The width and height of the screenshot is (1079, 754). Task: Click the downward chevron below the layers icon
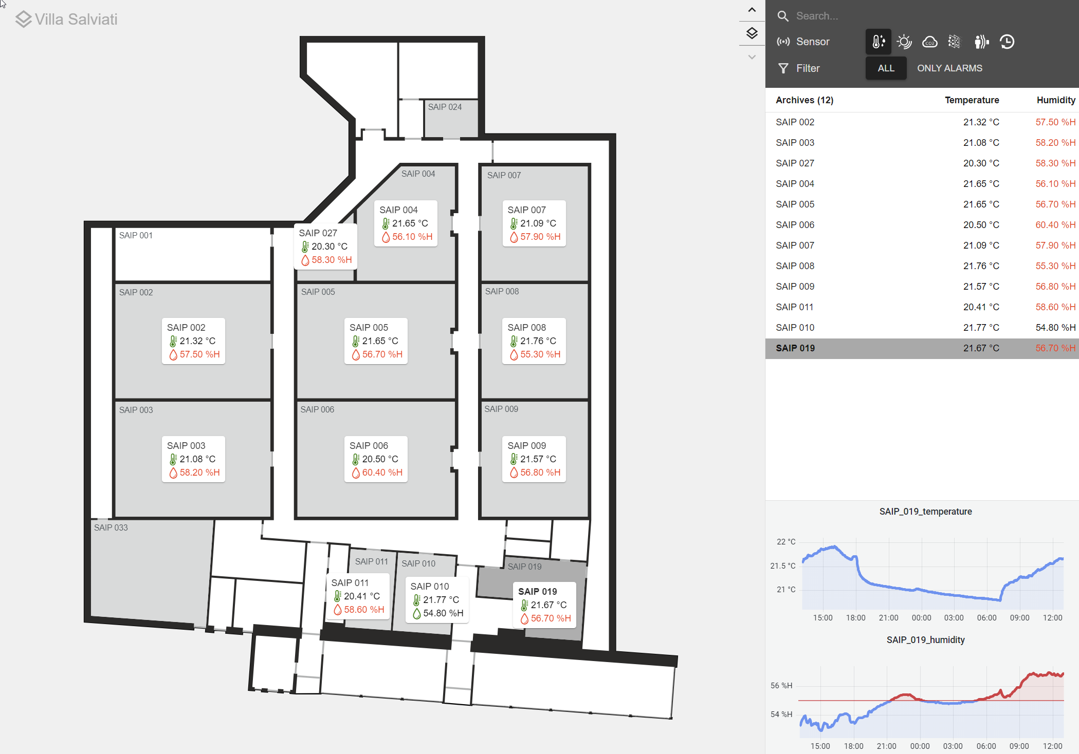point(752,56)
